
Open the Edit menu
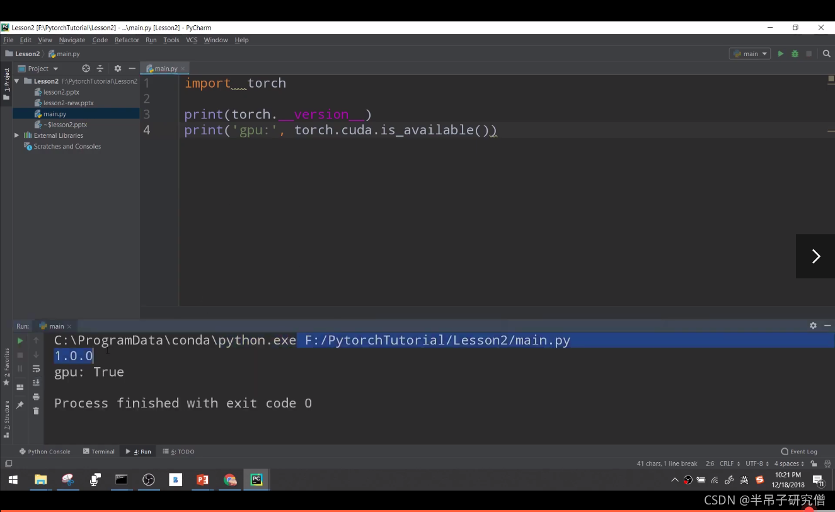[x=26, y=40]
